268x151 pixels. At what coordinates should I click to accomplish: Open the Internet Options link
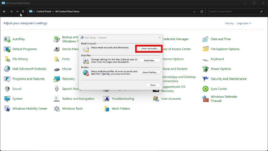173,59
